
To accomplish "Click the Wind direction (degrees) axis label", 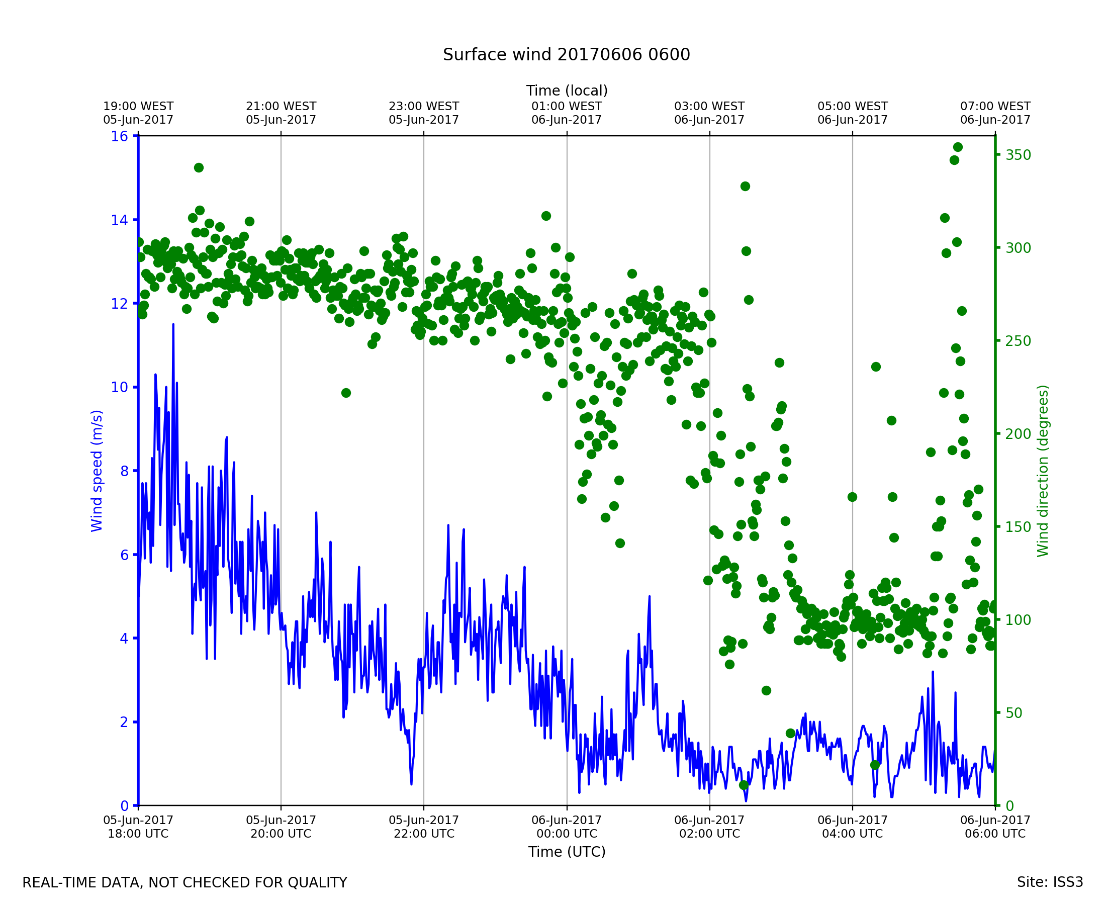I will tap(1043, 471).
